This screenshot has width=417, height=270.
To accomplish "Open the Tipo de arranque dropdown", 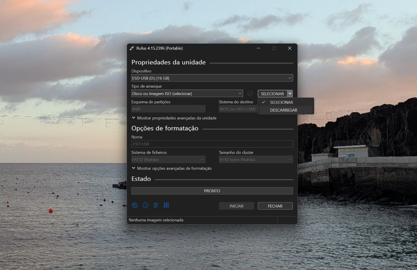I will [187, 94].
